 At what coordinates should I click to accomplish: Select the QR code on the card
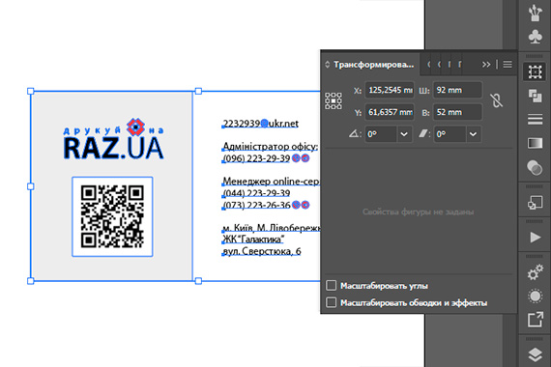(x=112, y=216)
